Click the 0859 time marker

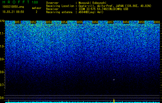(141, 22)
